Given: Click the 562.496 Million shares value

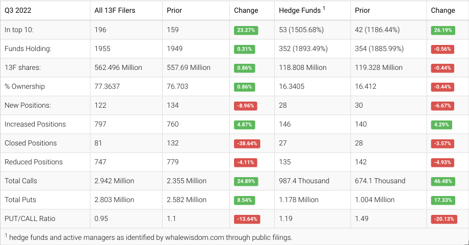Looking at the screenshot, I should (x=118, y=67).
